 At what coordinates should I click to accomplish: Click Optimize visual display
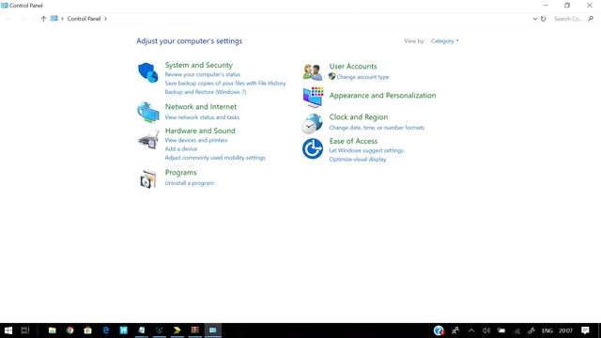[x=358, y=160]
